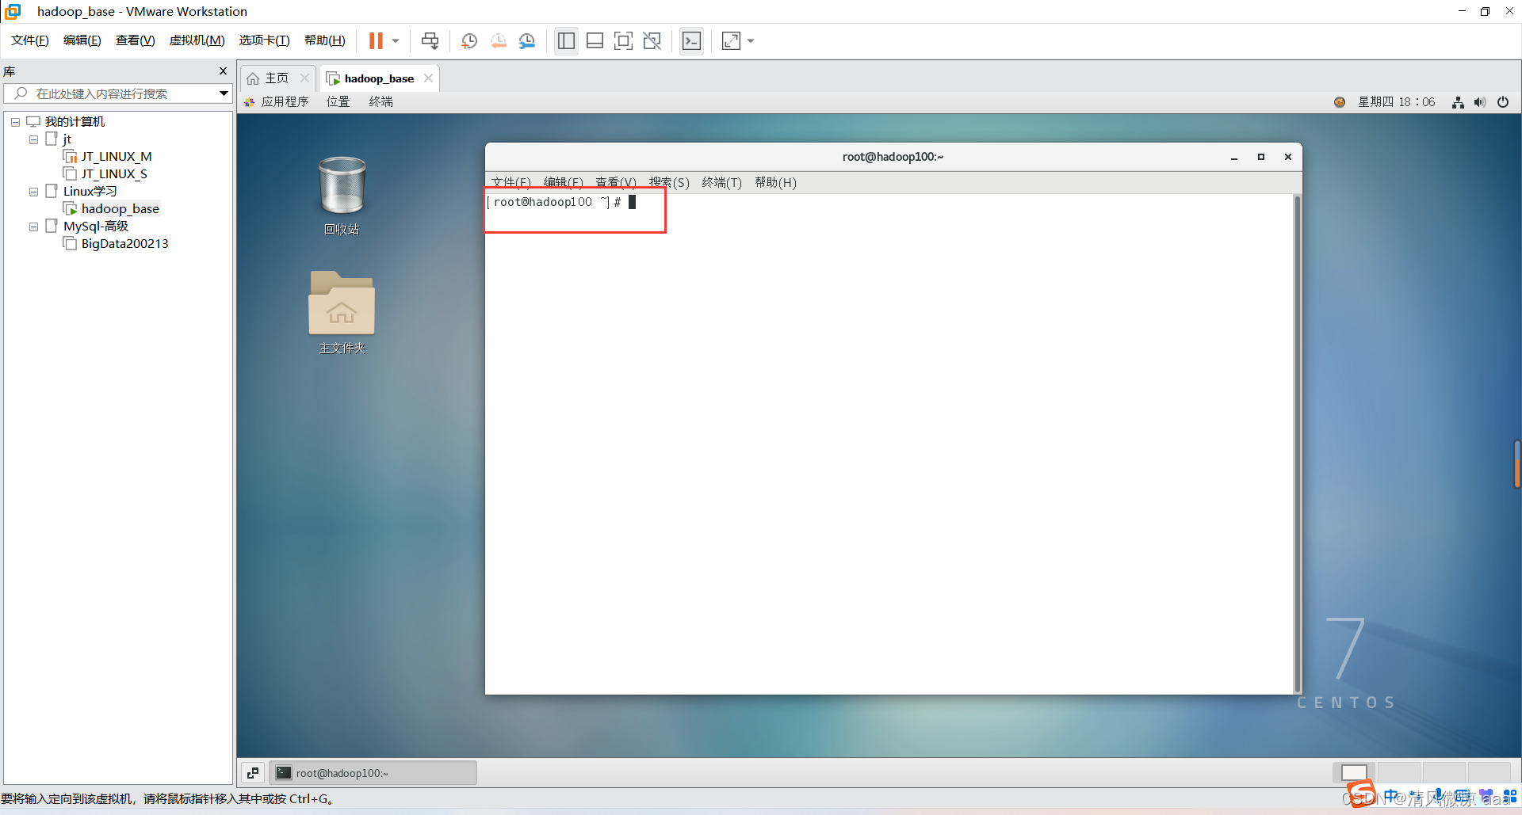
Task: Open the snapshot manager icon
Action: pos(527,40)
